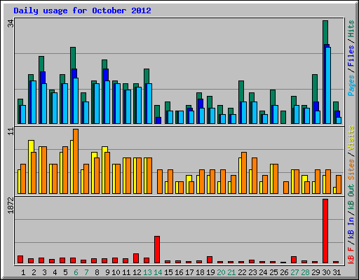Click day 25 on the x-axis
The height and width of the screenshot is (280, 359).
click(x=273, y=272)
